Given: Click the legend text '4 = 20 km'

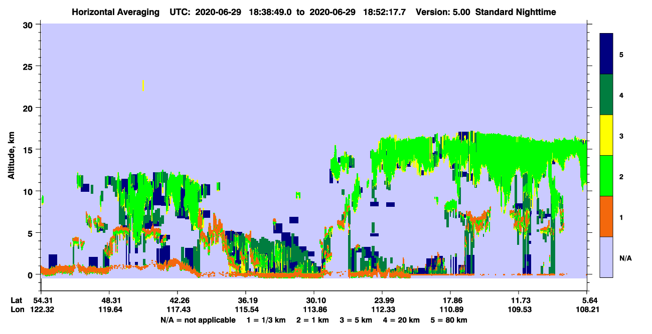Looking at the screenshot, I should click(x=401, y=320).
